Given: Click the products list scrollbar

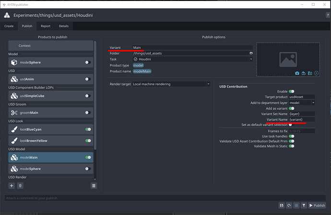Looking at the screenshot, I should pyautogui.click(x=95, y=96).
